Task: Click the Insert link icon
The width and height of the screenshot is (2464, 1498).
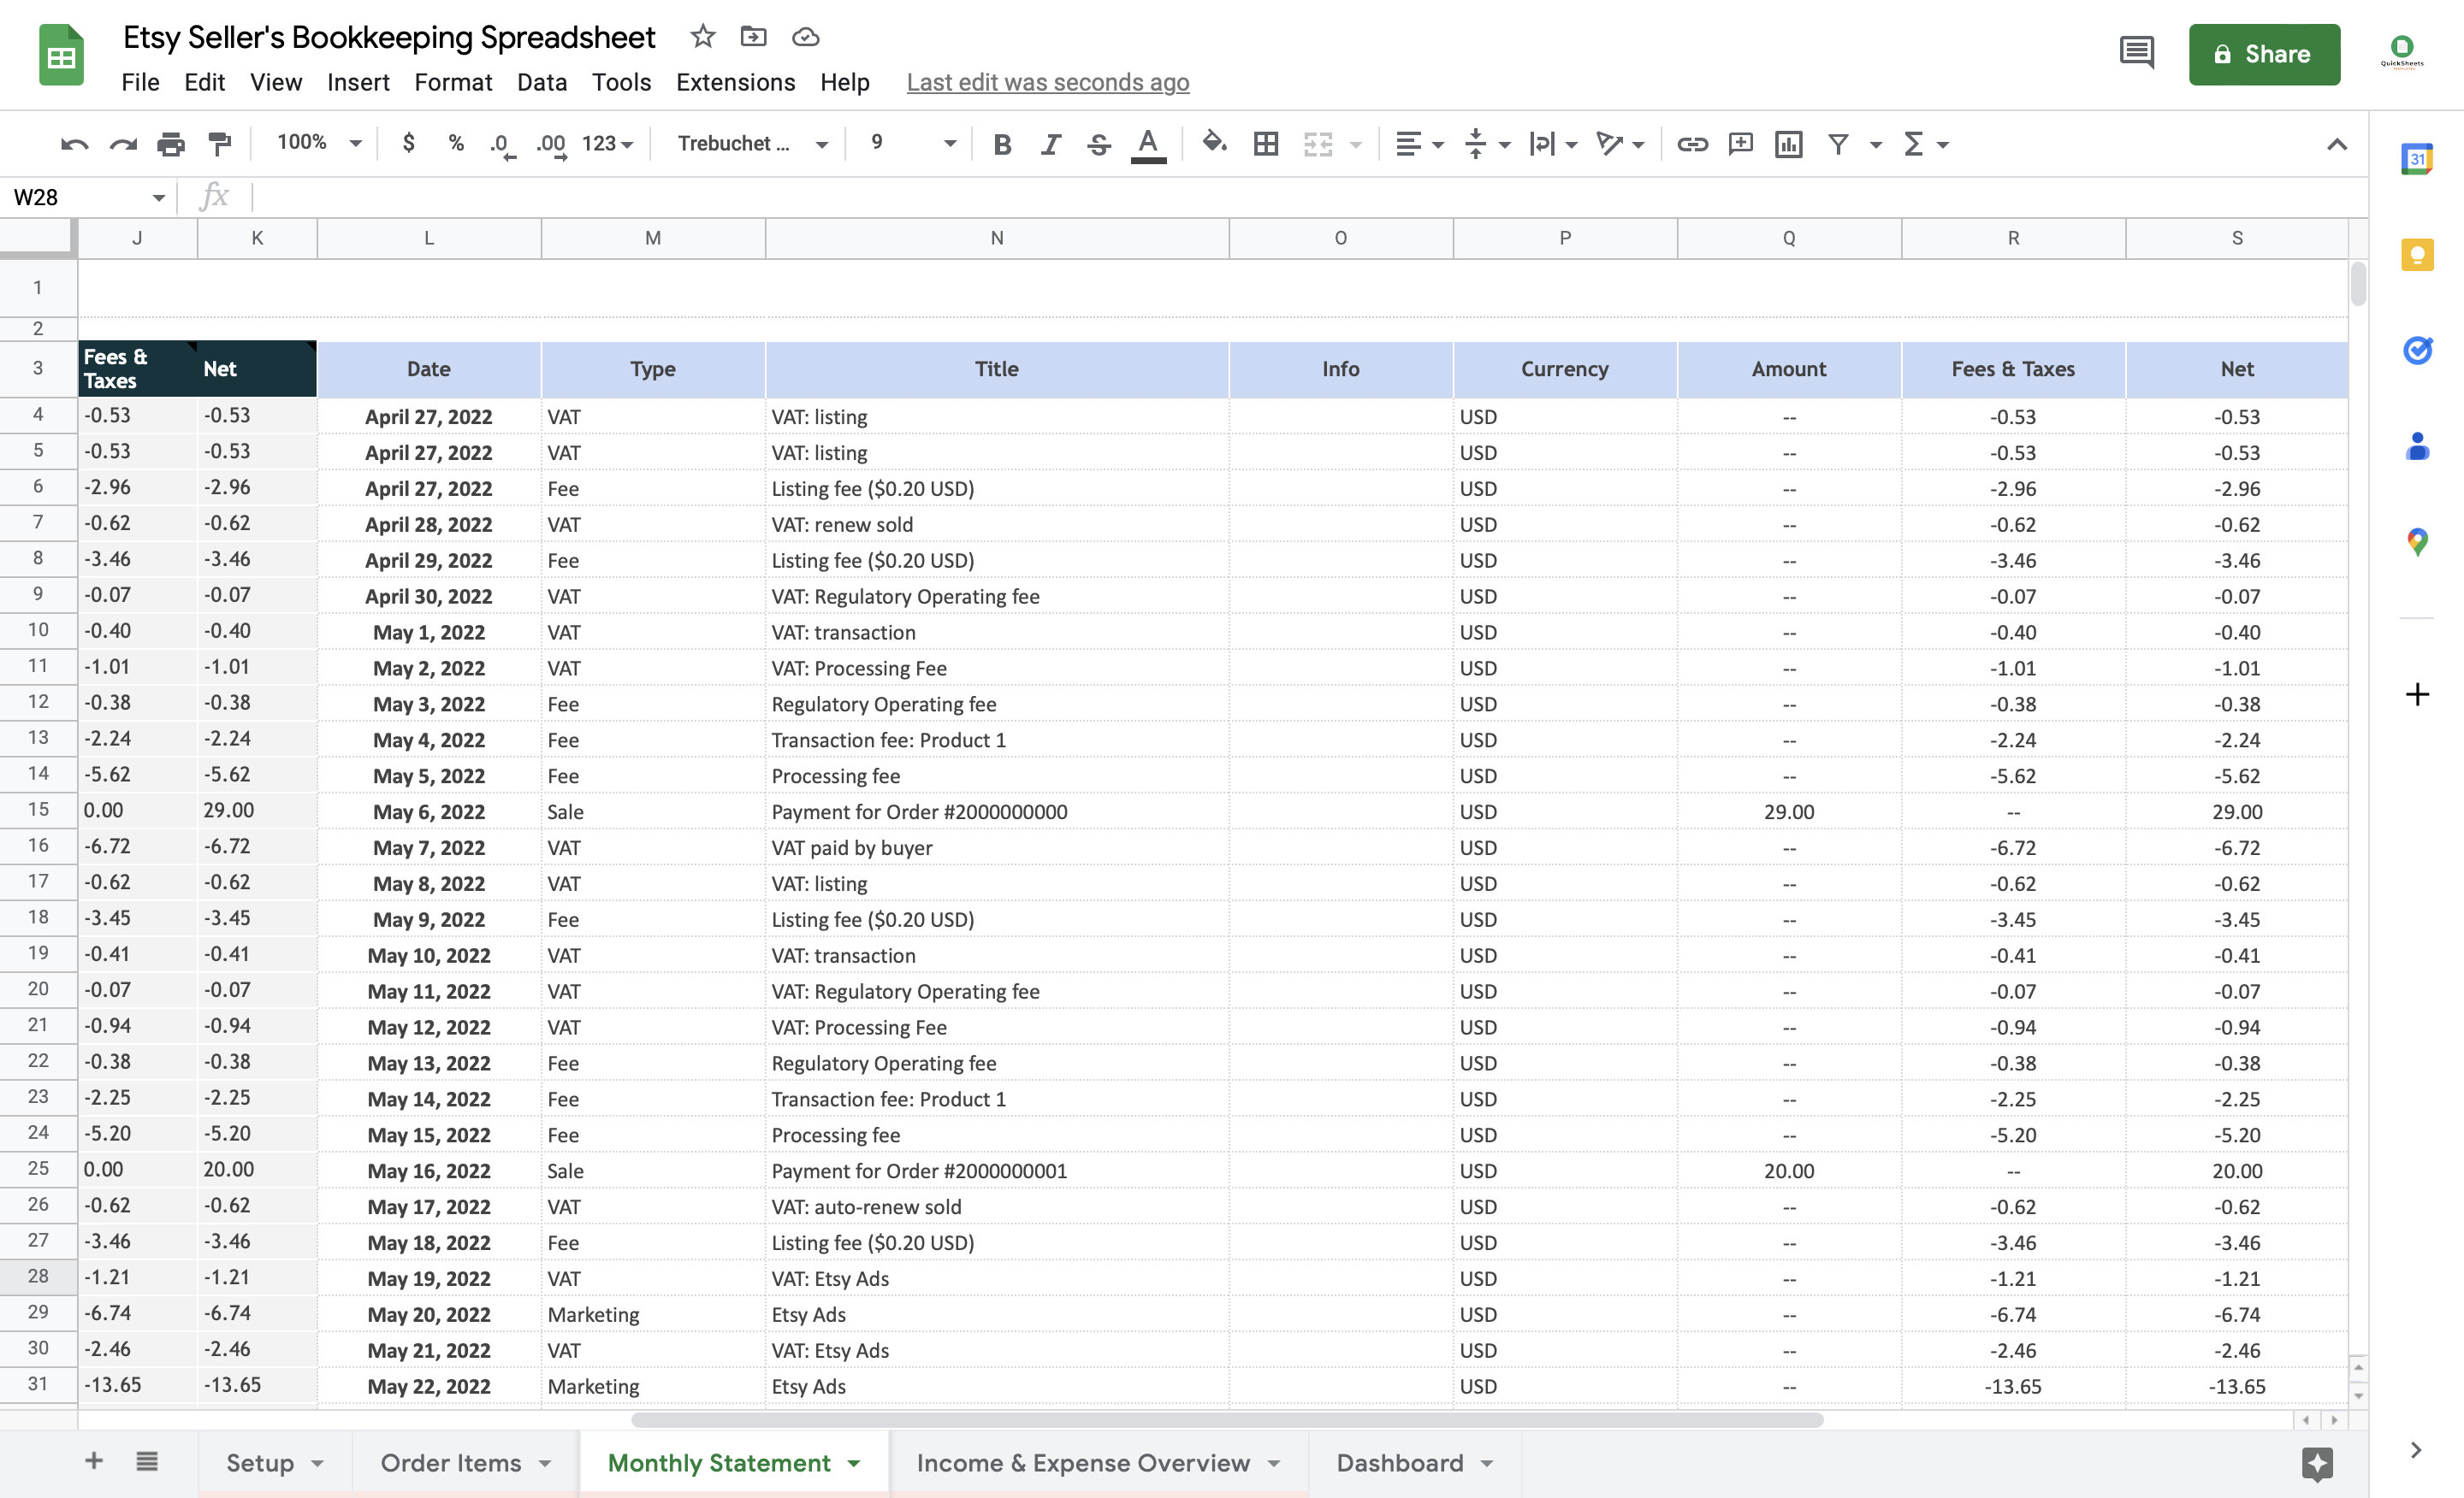Action: point(1694,144)
